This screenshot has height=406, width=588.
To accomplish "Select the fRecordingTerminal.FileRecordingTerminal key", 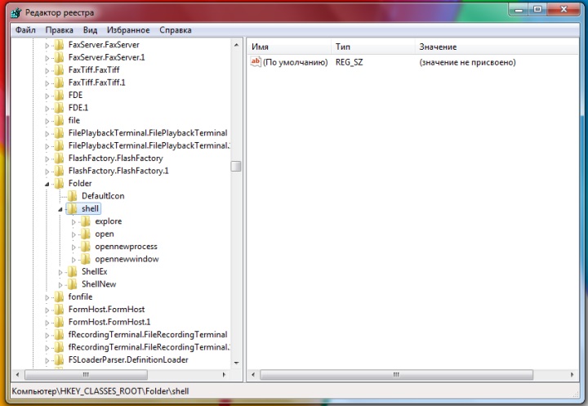I will pyautogui.click(x=148, y=334).
